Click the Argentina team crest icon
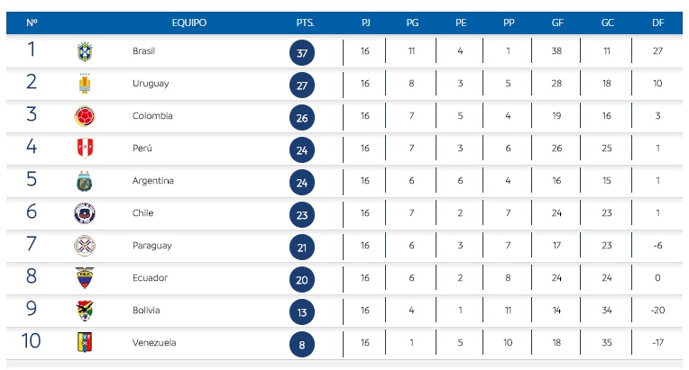Screen dimensions: 689x370 click(85, 181)
